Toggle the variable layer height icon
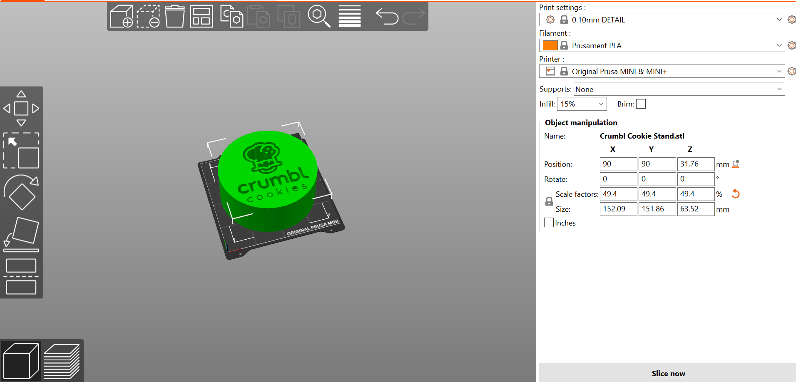This screenshot has height=382, width=796. [x=350, y=16]
